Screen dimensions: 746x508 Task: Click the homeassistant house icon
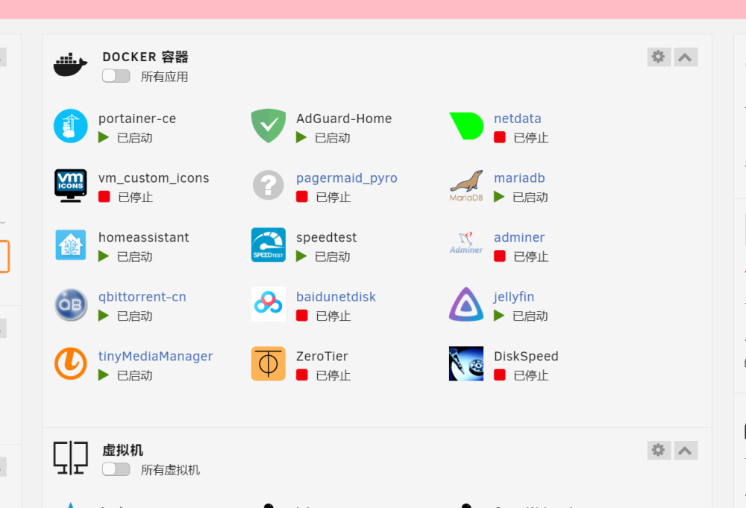pos(70,245)
